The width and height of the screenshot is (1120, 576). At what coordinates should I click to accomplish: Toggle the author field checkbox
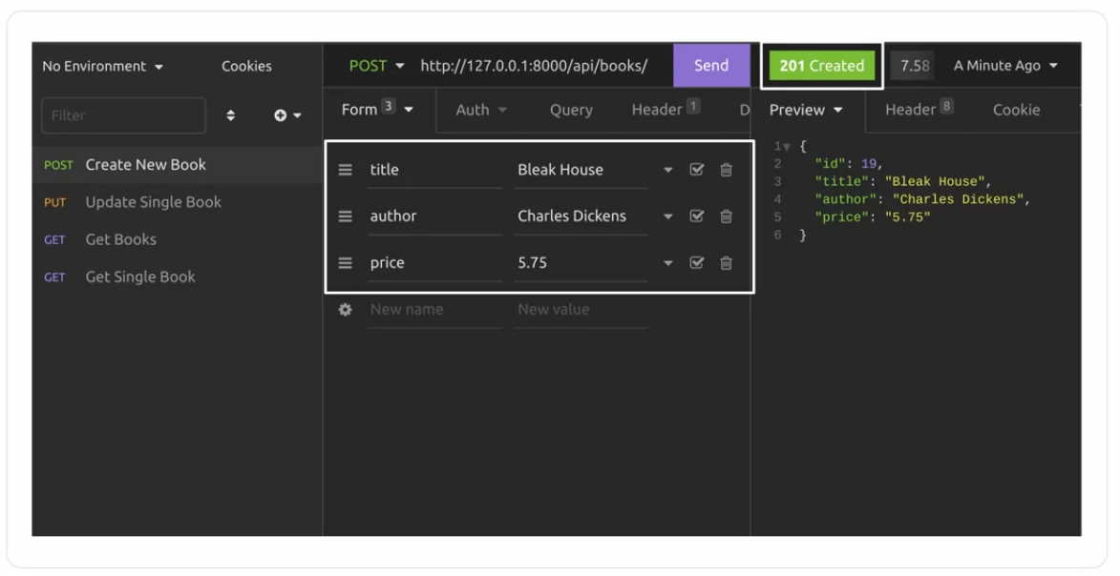point(697,216)
